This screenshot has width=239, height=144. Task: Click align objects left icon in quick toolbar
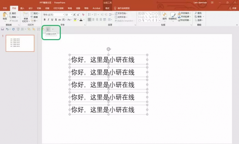48,29
